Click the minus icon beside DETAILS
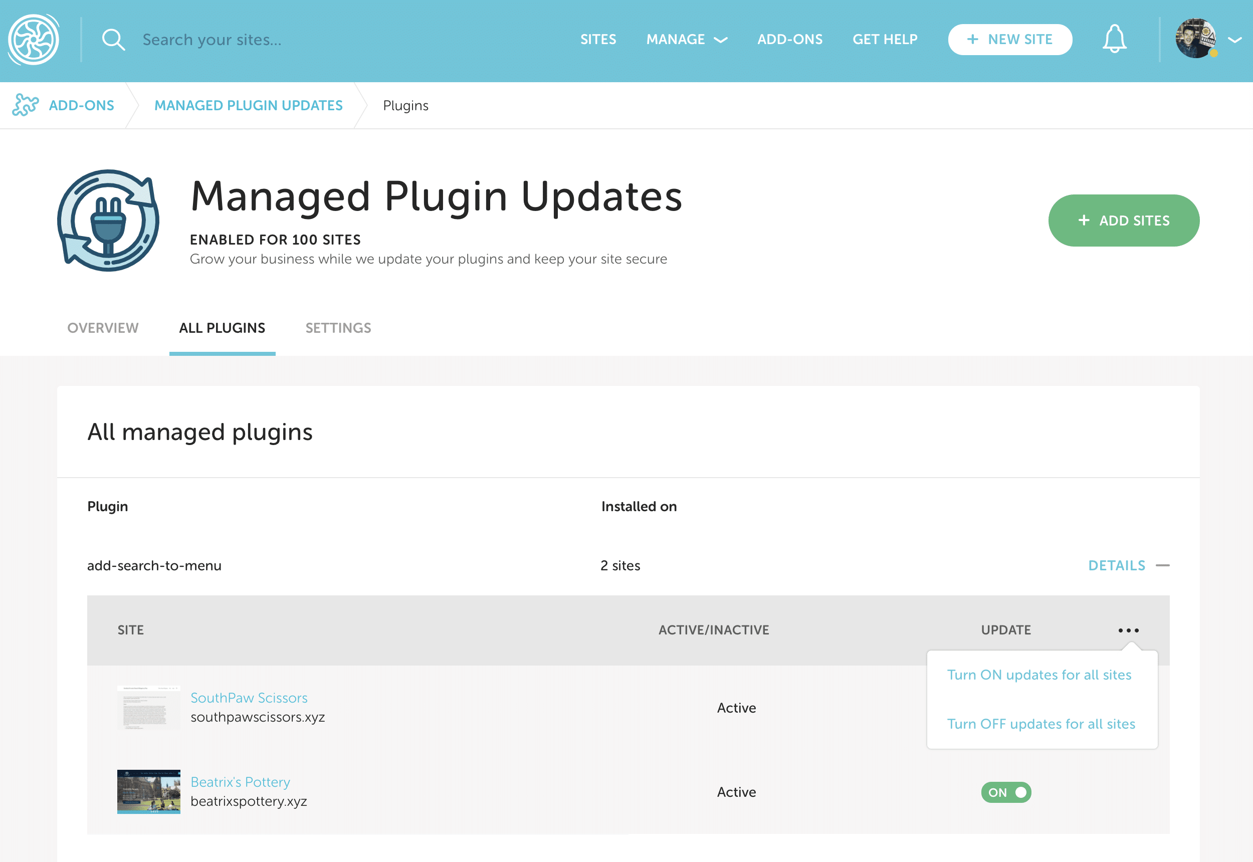 [1163, 565]
